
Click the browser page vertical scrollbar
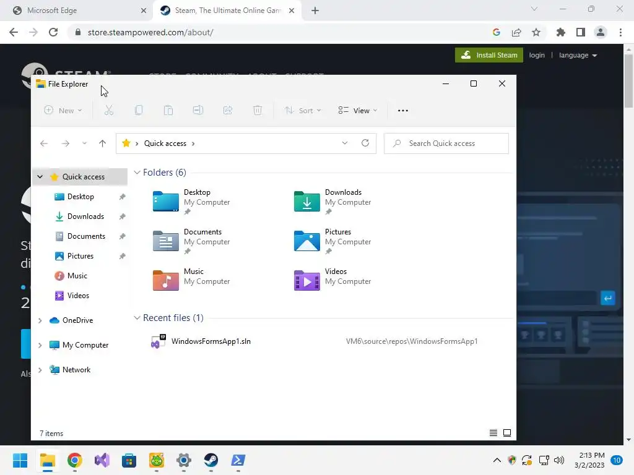click(x=628, y=81)
